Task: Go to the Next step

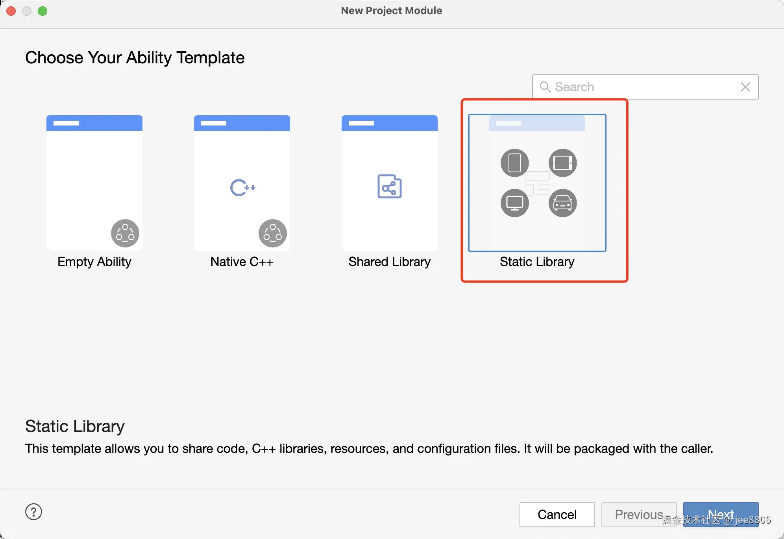Action: coord(721,514)
